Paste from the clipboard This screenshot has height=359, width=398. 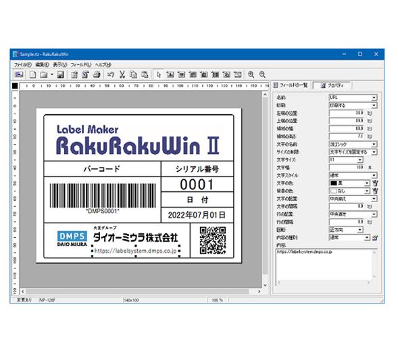[x=145, y=74]
